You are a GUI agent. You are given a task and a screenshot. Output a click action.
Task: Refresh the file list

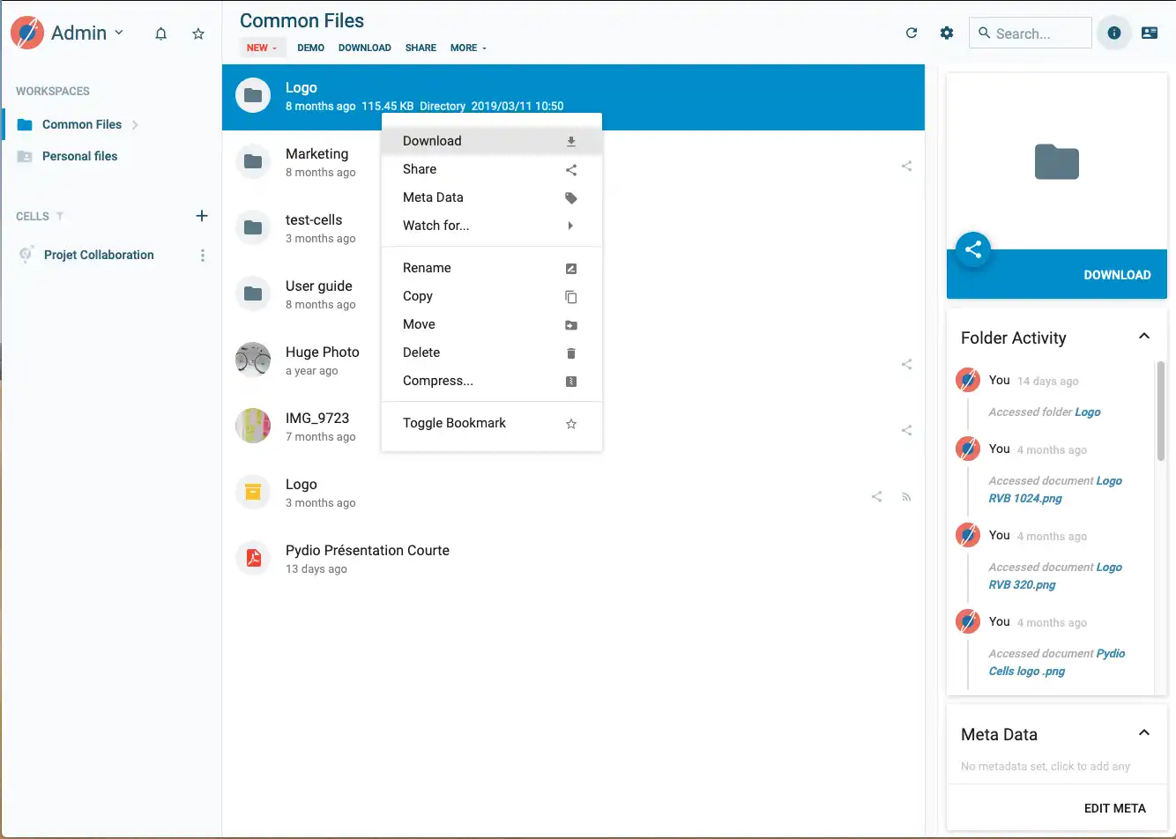coord(912,33)
